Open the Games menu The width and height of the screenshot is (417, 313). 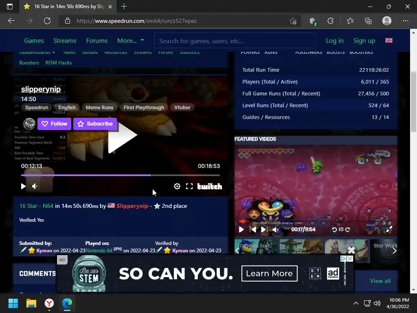coord(34,41)
